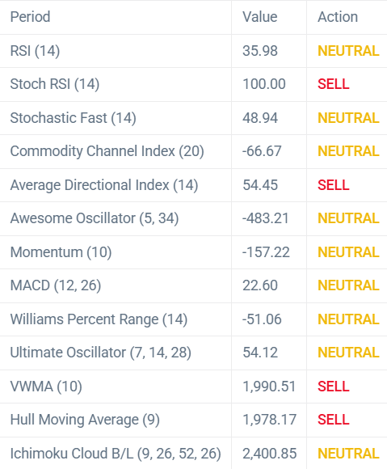The height and width of the screenshot is (469, 387).
Task: Select the RSI (14) row label
Action: pos(35,51)
